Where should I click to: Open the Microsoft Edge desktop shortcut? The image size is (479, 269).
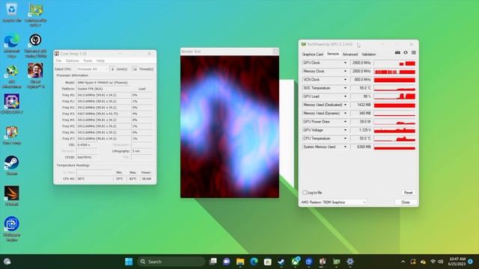(x=12, y=45)
